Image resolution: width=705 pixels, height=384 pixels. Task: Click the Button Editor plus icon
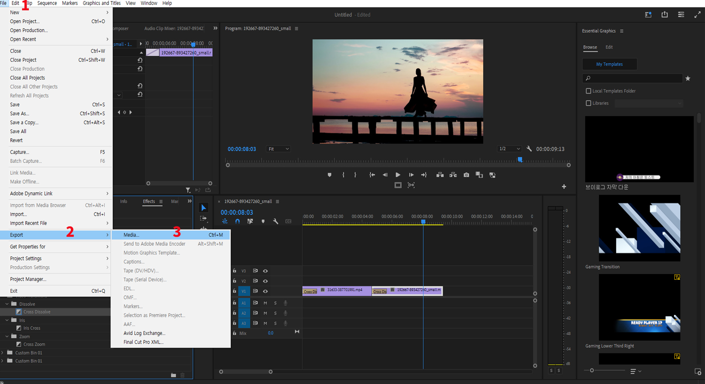tap(564, 187)
